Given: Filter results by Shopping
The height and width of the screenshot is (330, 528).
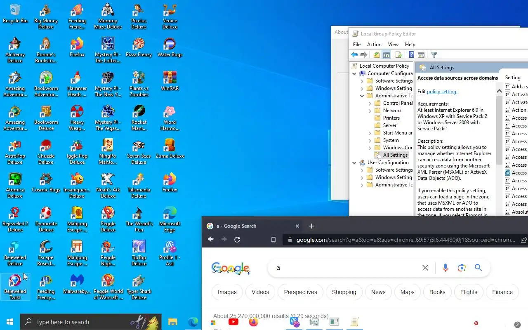Looking at the screenshot, I should (x=344, y=292).
